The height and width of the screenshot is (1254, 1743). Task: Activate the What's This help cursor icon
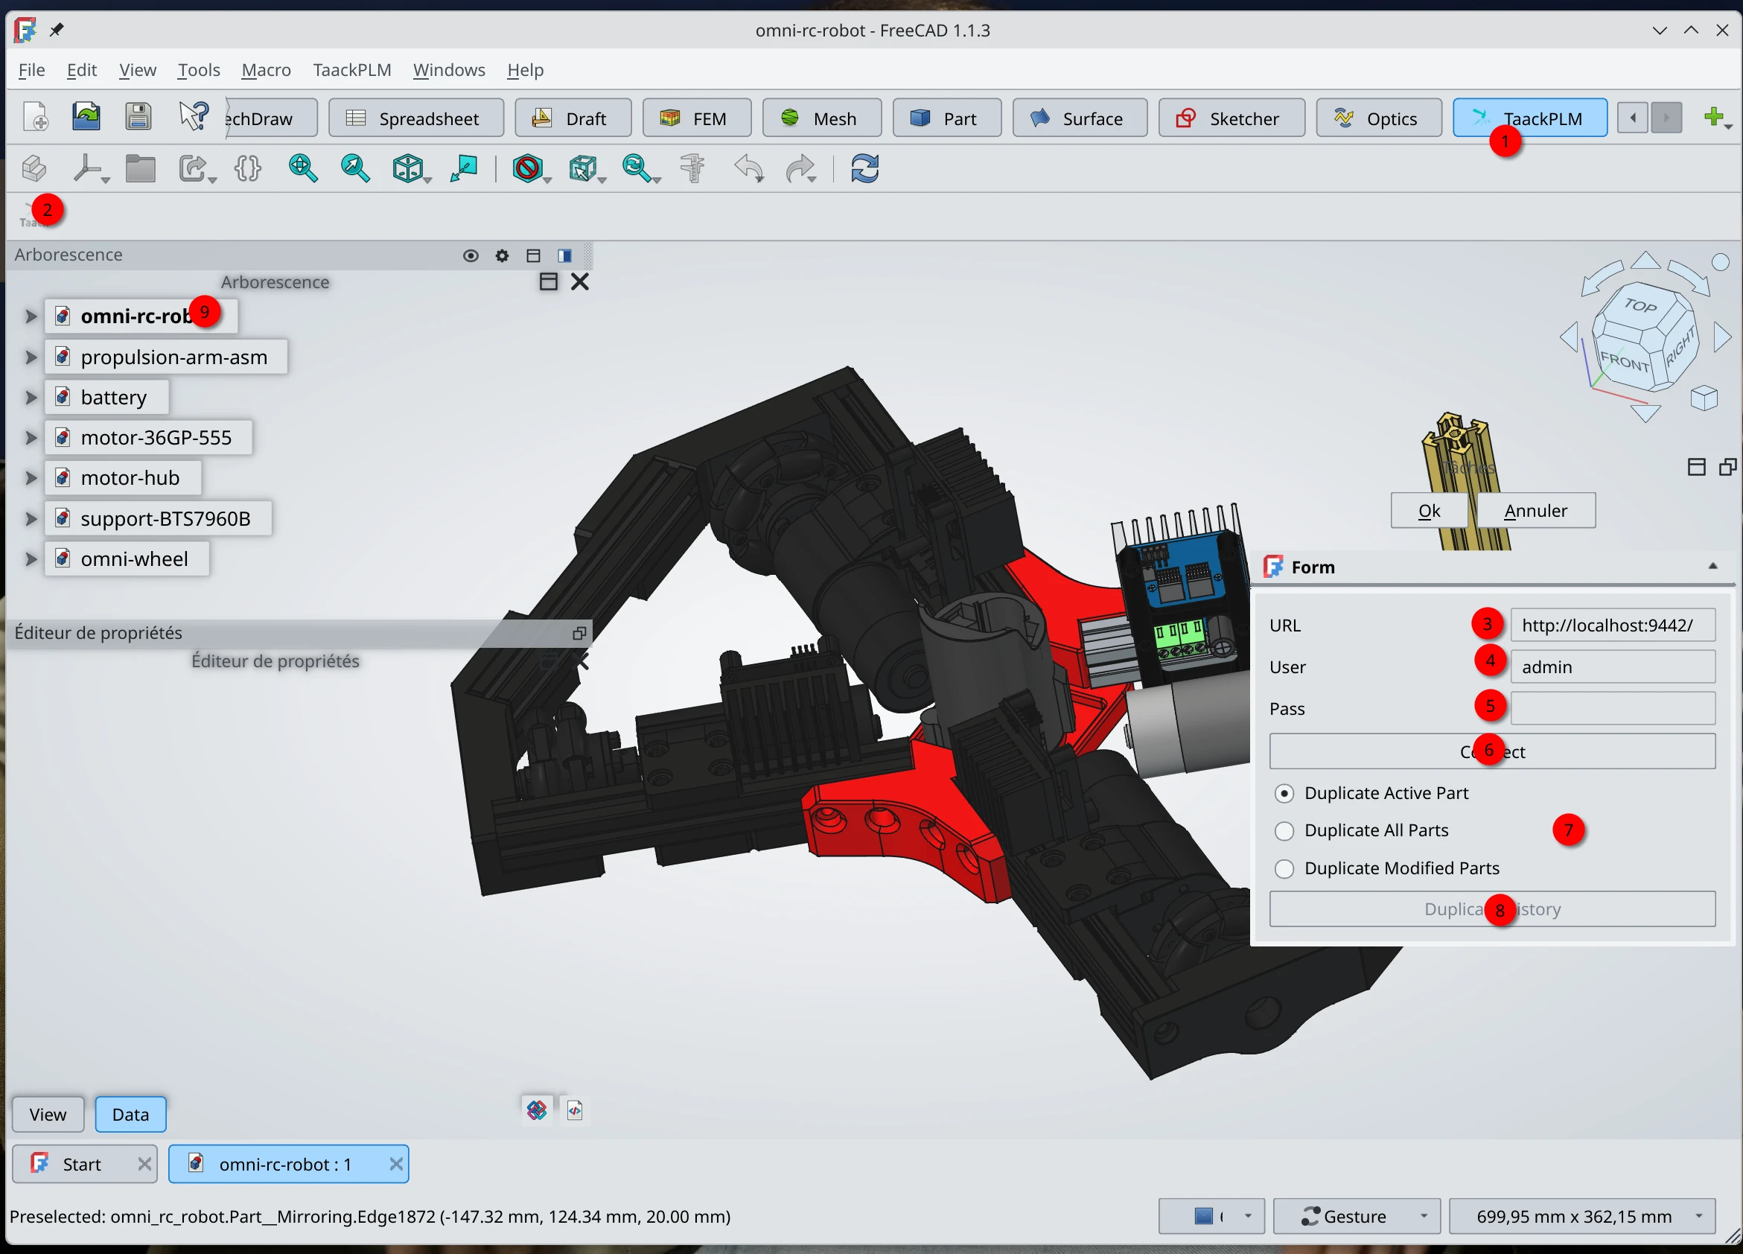pos(192,118)
